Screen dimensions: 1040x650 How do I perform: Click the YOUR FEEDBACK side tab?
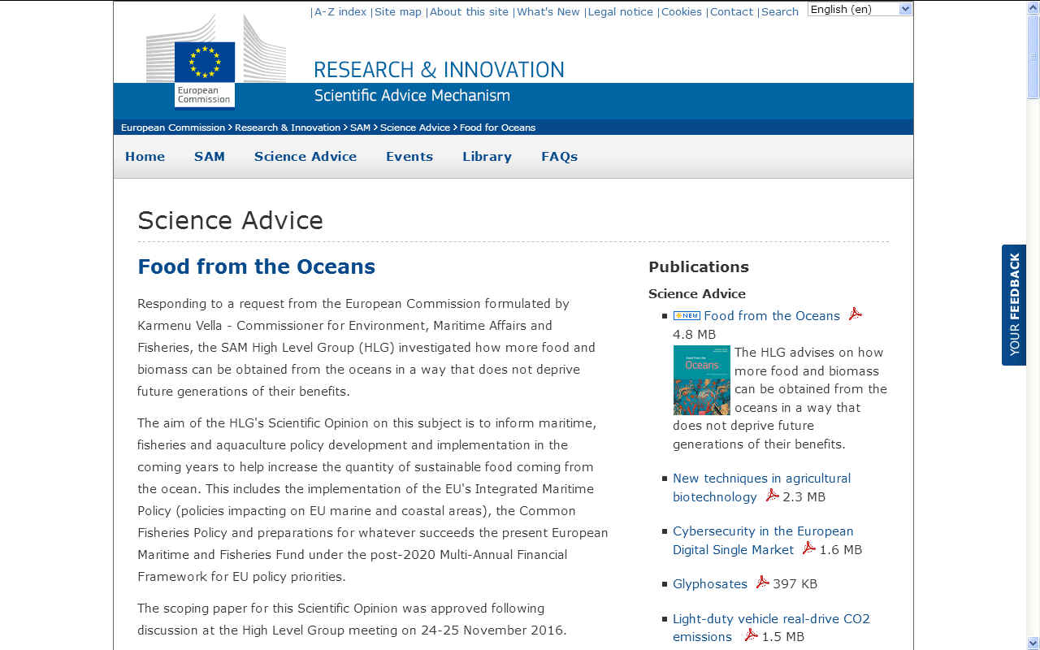click(x=1014, y=305)
